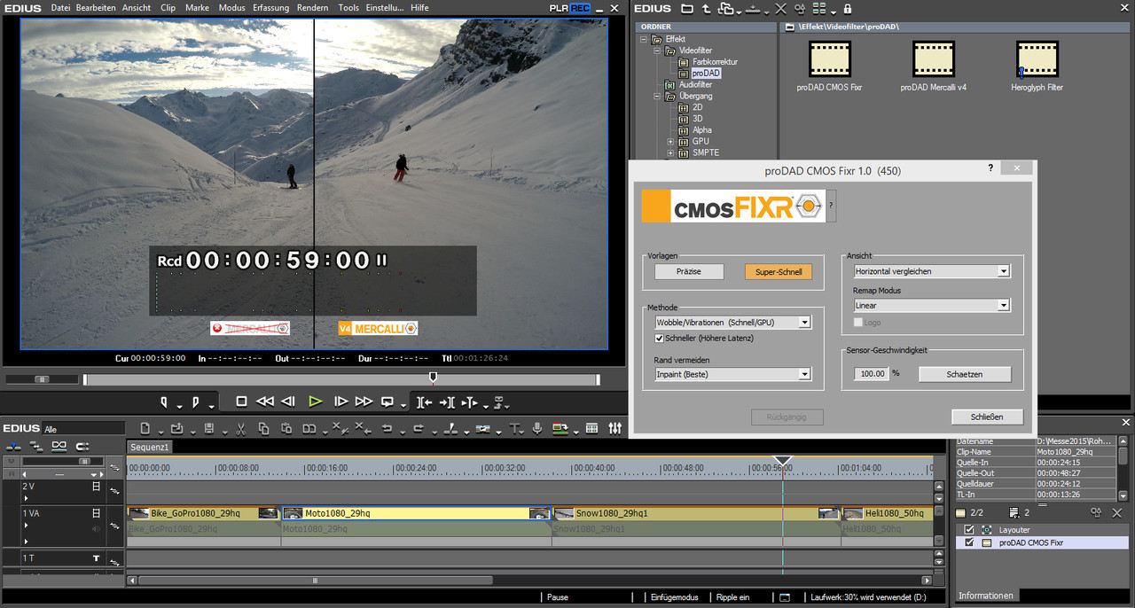Screen dimensions: 1135x608
Task: Open the Methode dropdown
Action: tap(733, 323)
